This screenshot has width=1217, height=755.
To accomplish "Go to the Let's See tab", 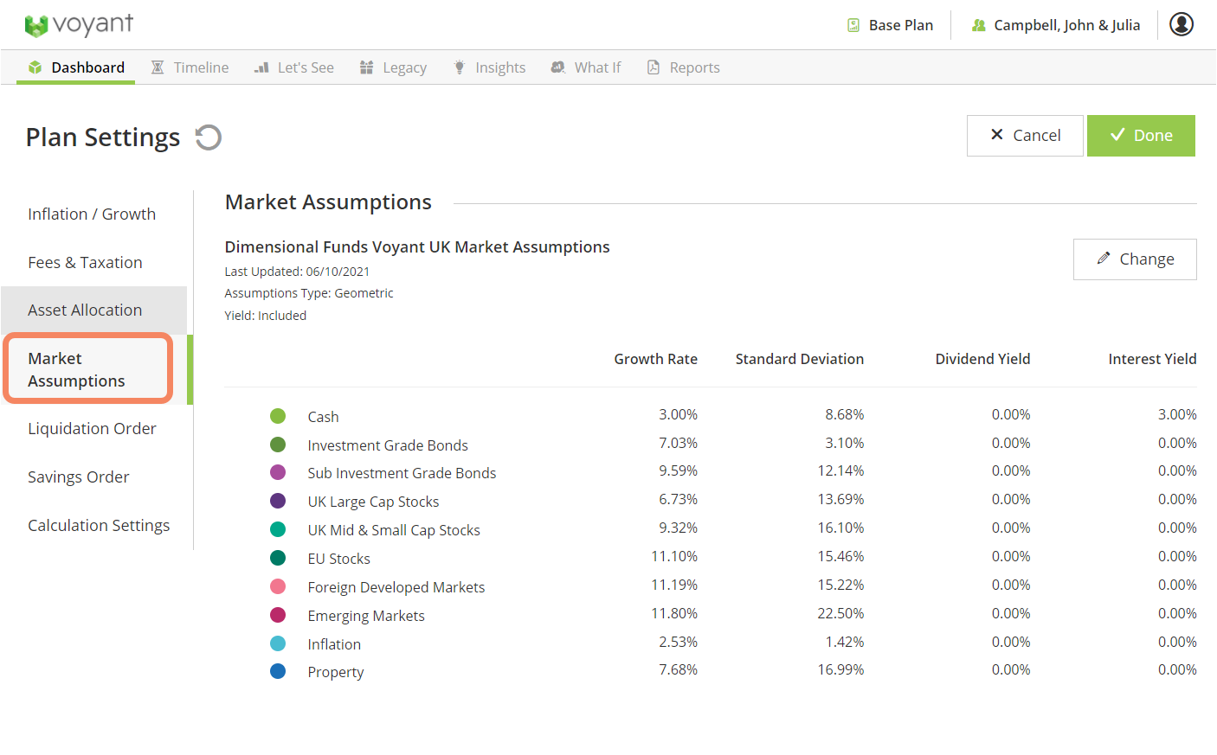I will pos(293,67).
